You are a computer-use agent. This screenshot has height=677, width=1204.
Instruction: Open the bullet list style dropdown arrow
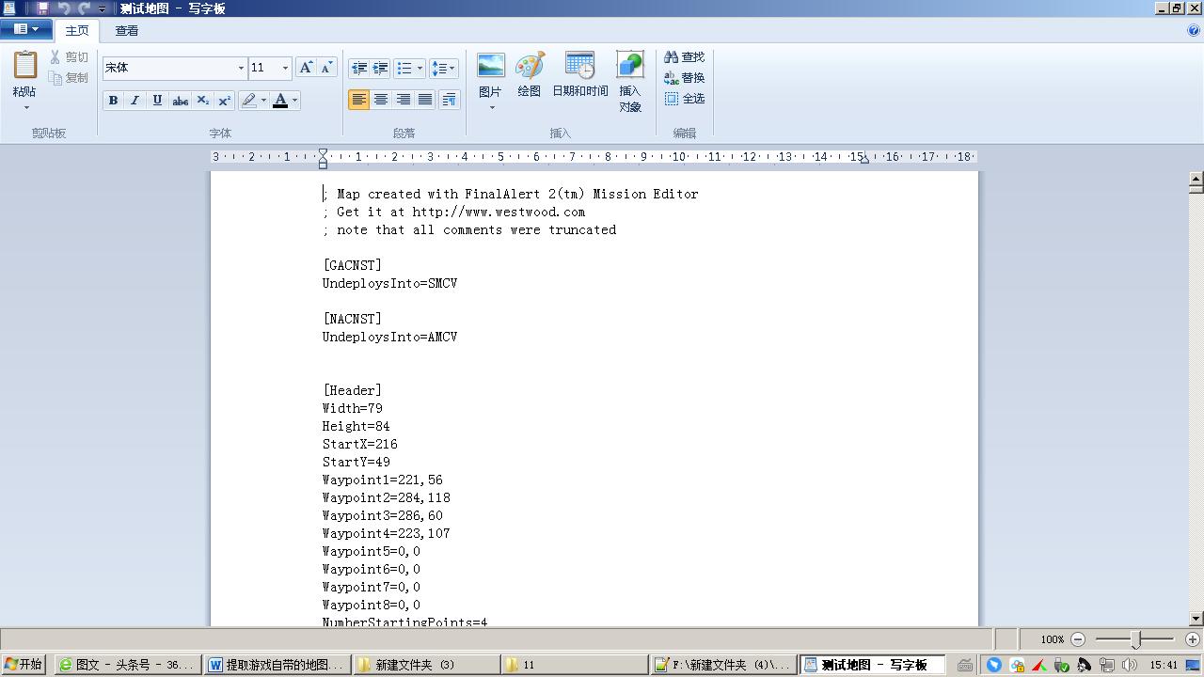pos(420,68)
